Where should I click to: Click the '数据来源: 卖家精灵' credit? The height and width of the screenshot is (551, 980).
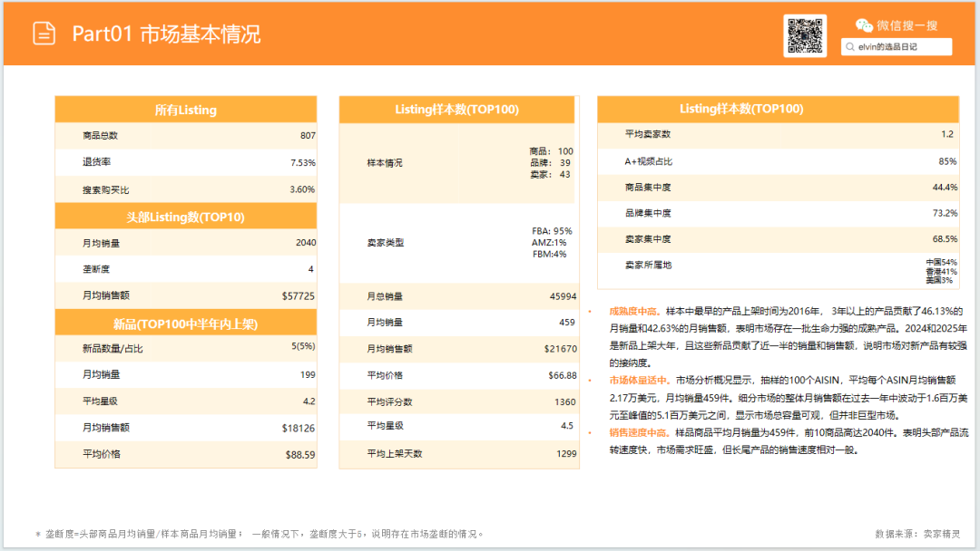tap(917, 534)
